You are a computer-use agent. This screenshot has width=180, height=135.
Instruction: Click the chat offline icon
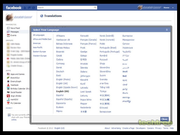coord(9,115)
